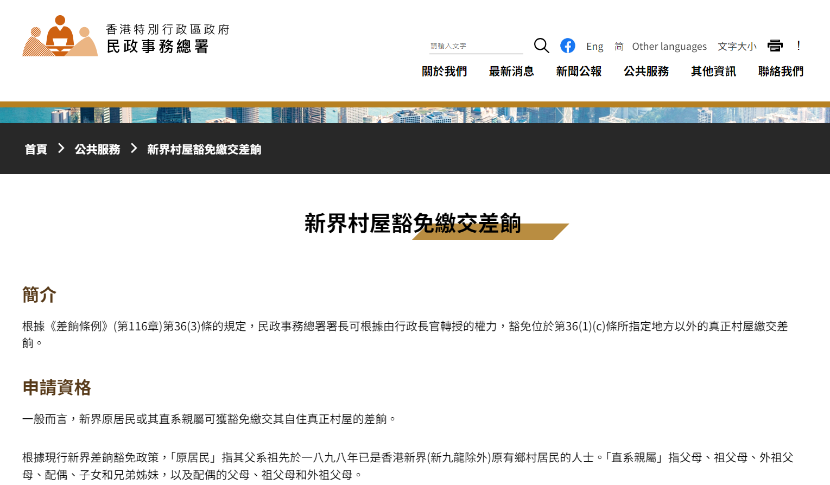Click the exclamation mark notice icon

click(799, 46)
